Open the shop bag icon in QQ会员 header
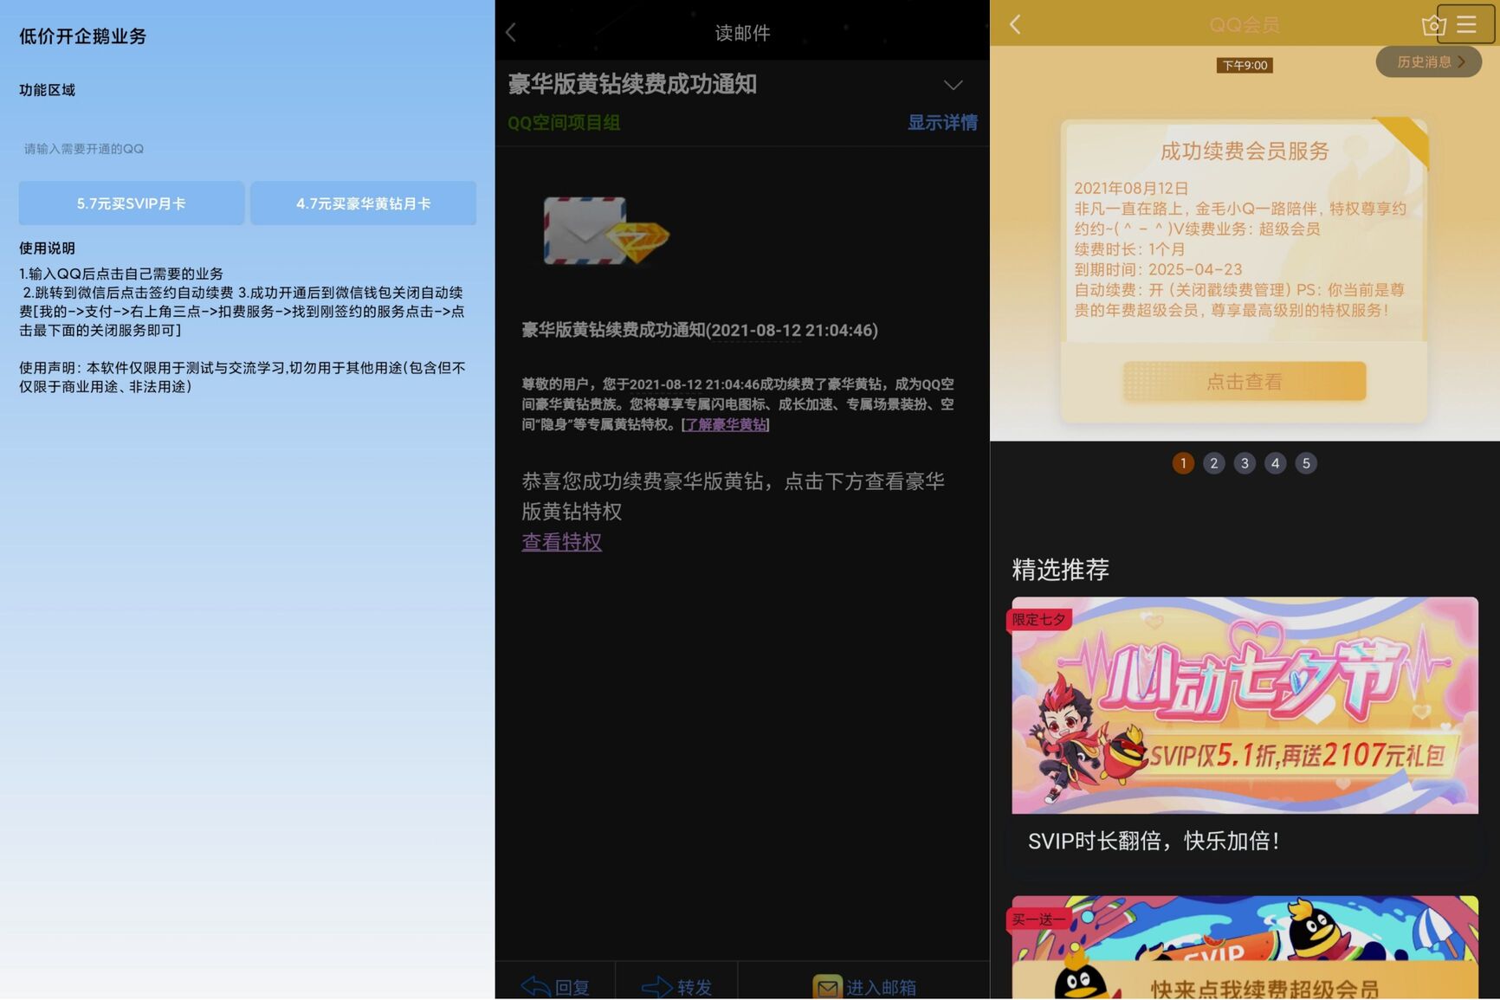This screenshot has width=1500, height=1000. coord(1433,25)
